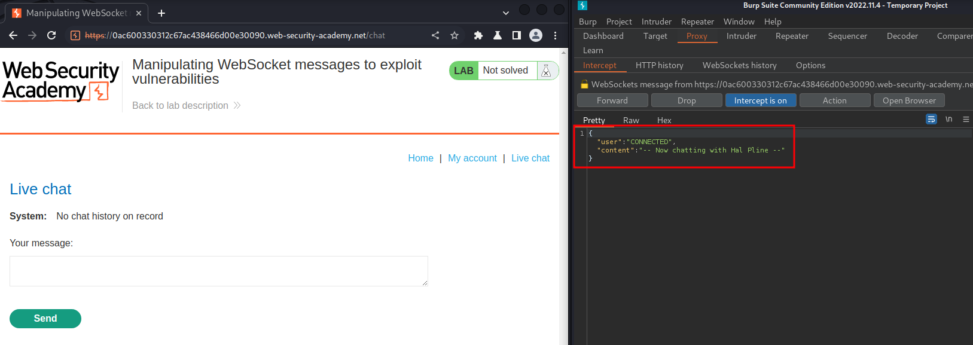Bookmark this page with the star icon

click(x=455, y=35)
